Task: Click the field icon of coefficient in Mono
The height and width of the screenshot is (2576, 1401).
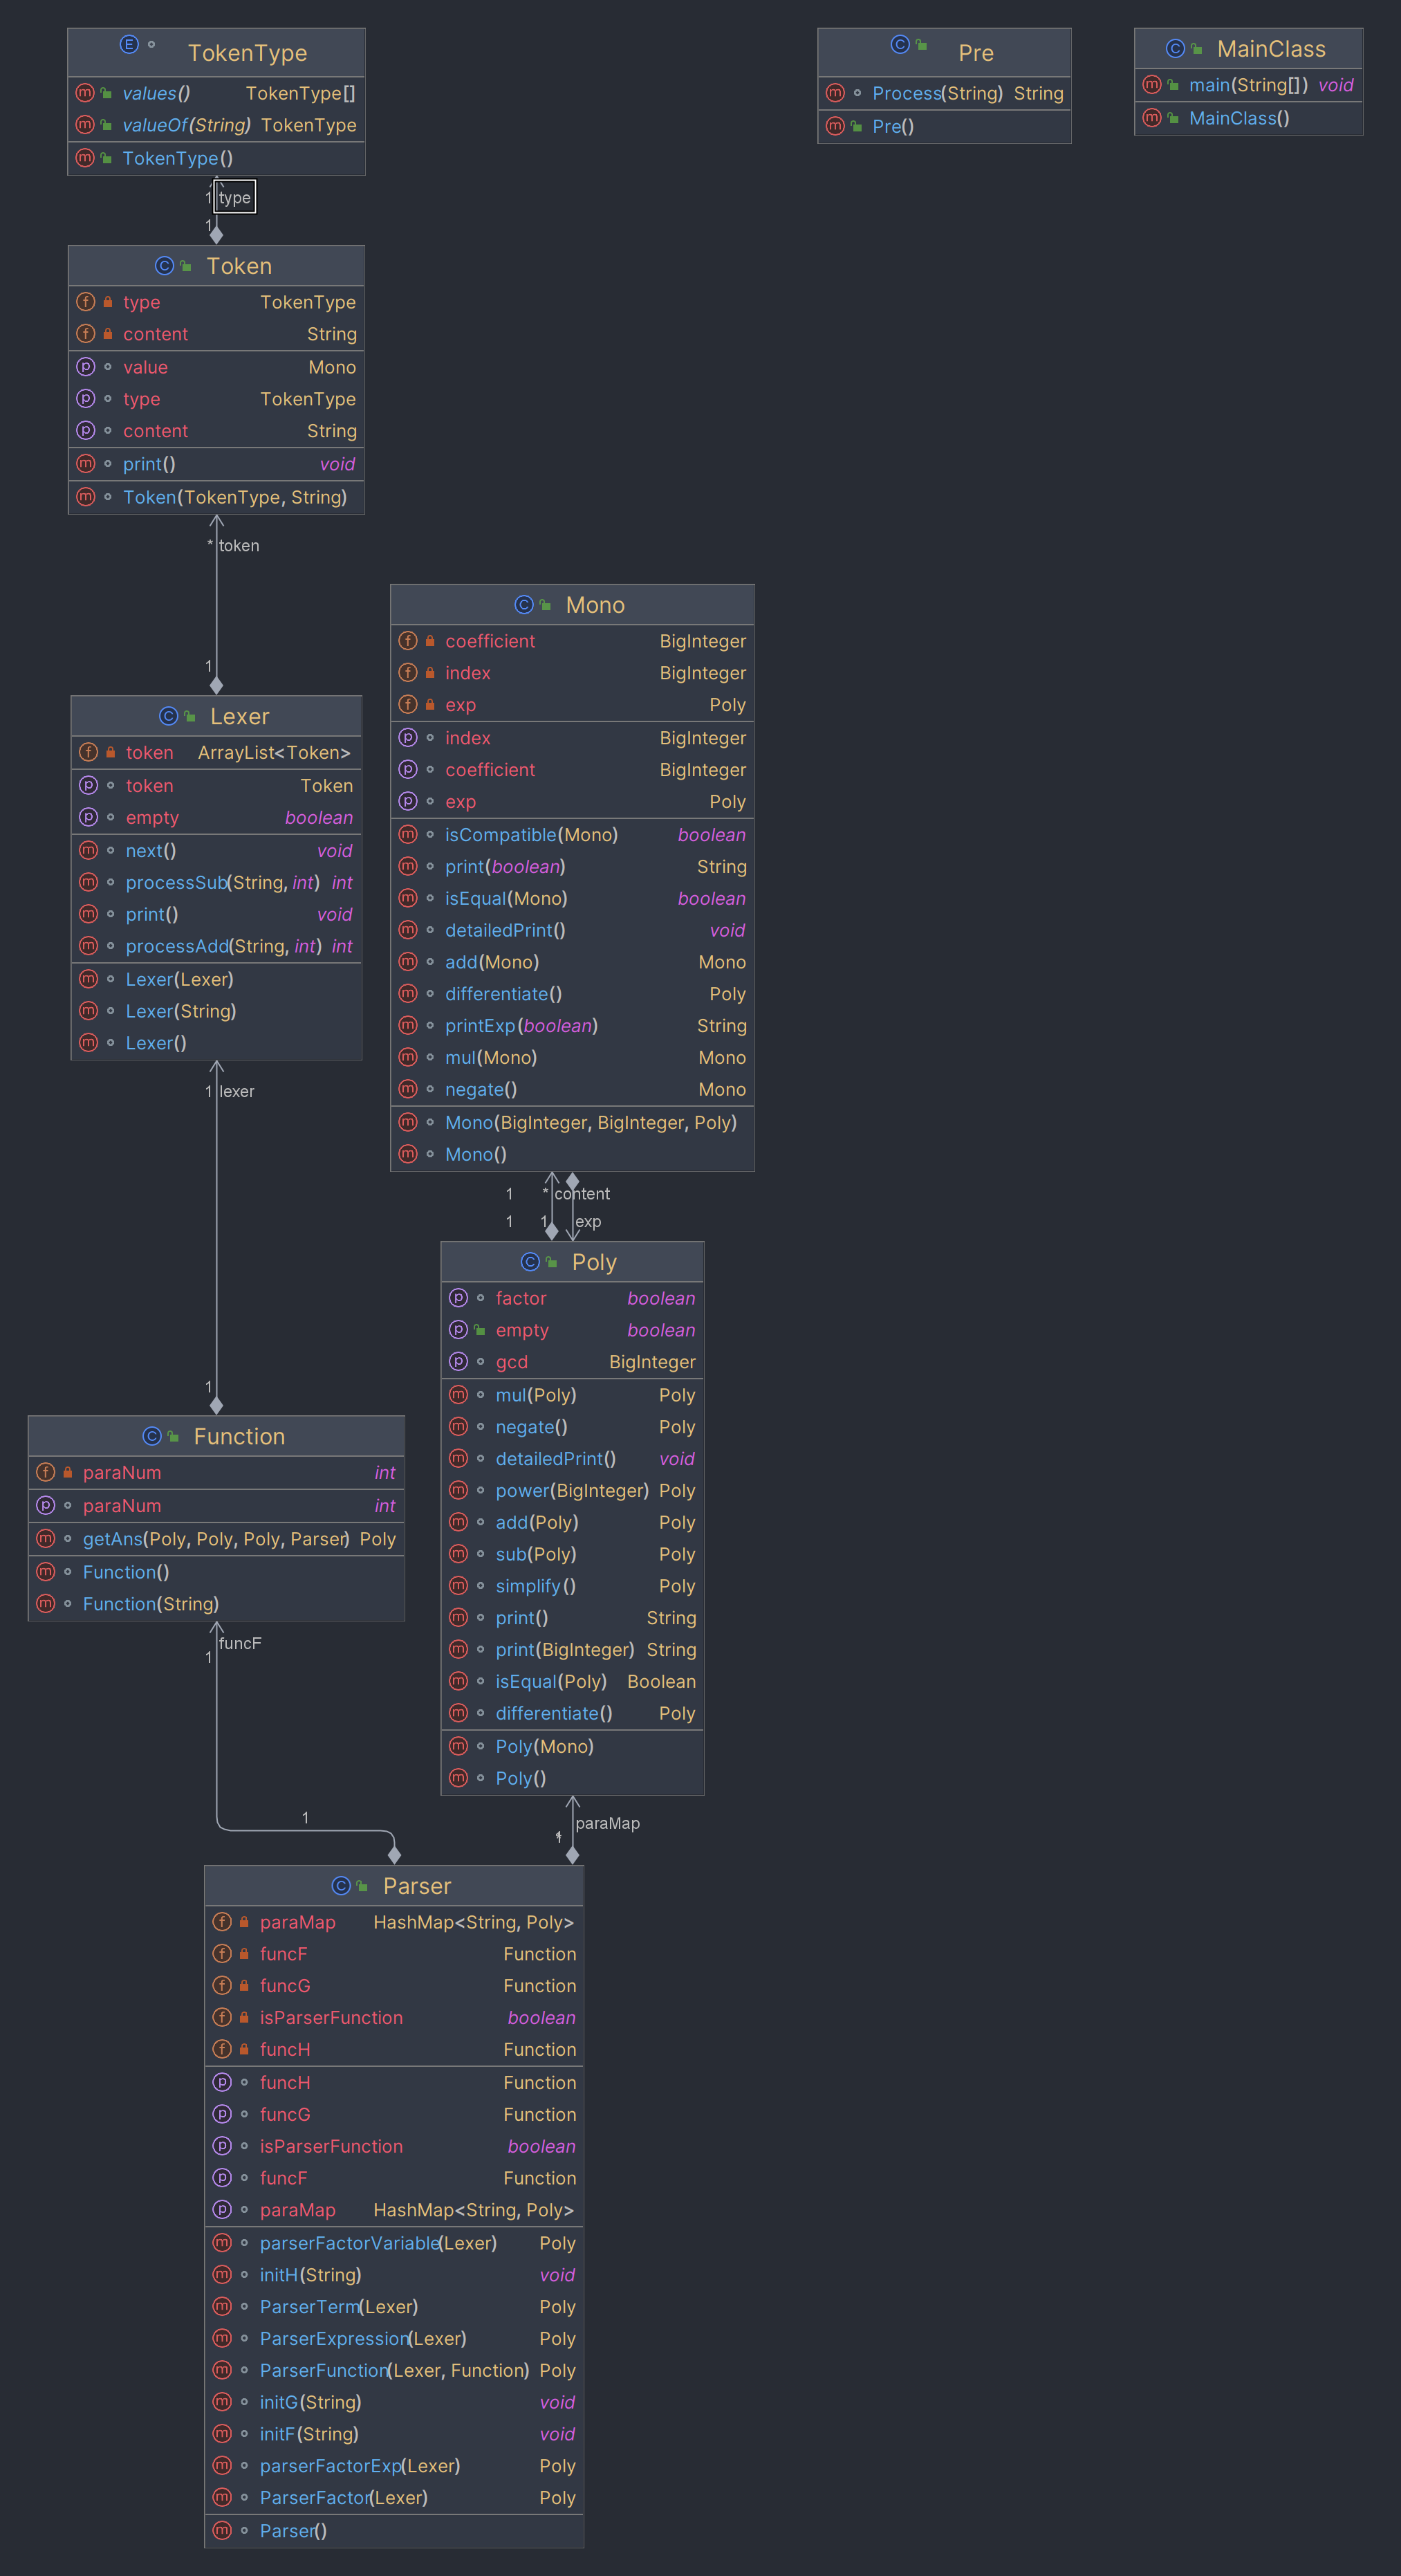Action: coord(408,641)
